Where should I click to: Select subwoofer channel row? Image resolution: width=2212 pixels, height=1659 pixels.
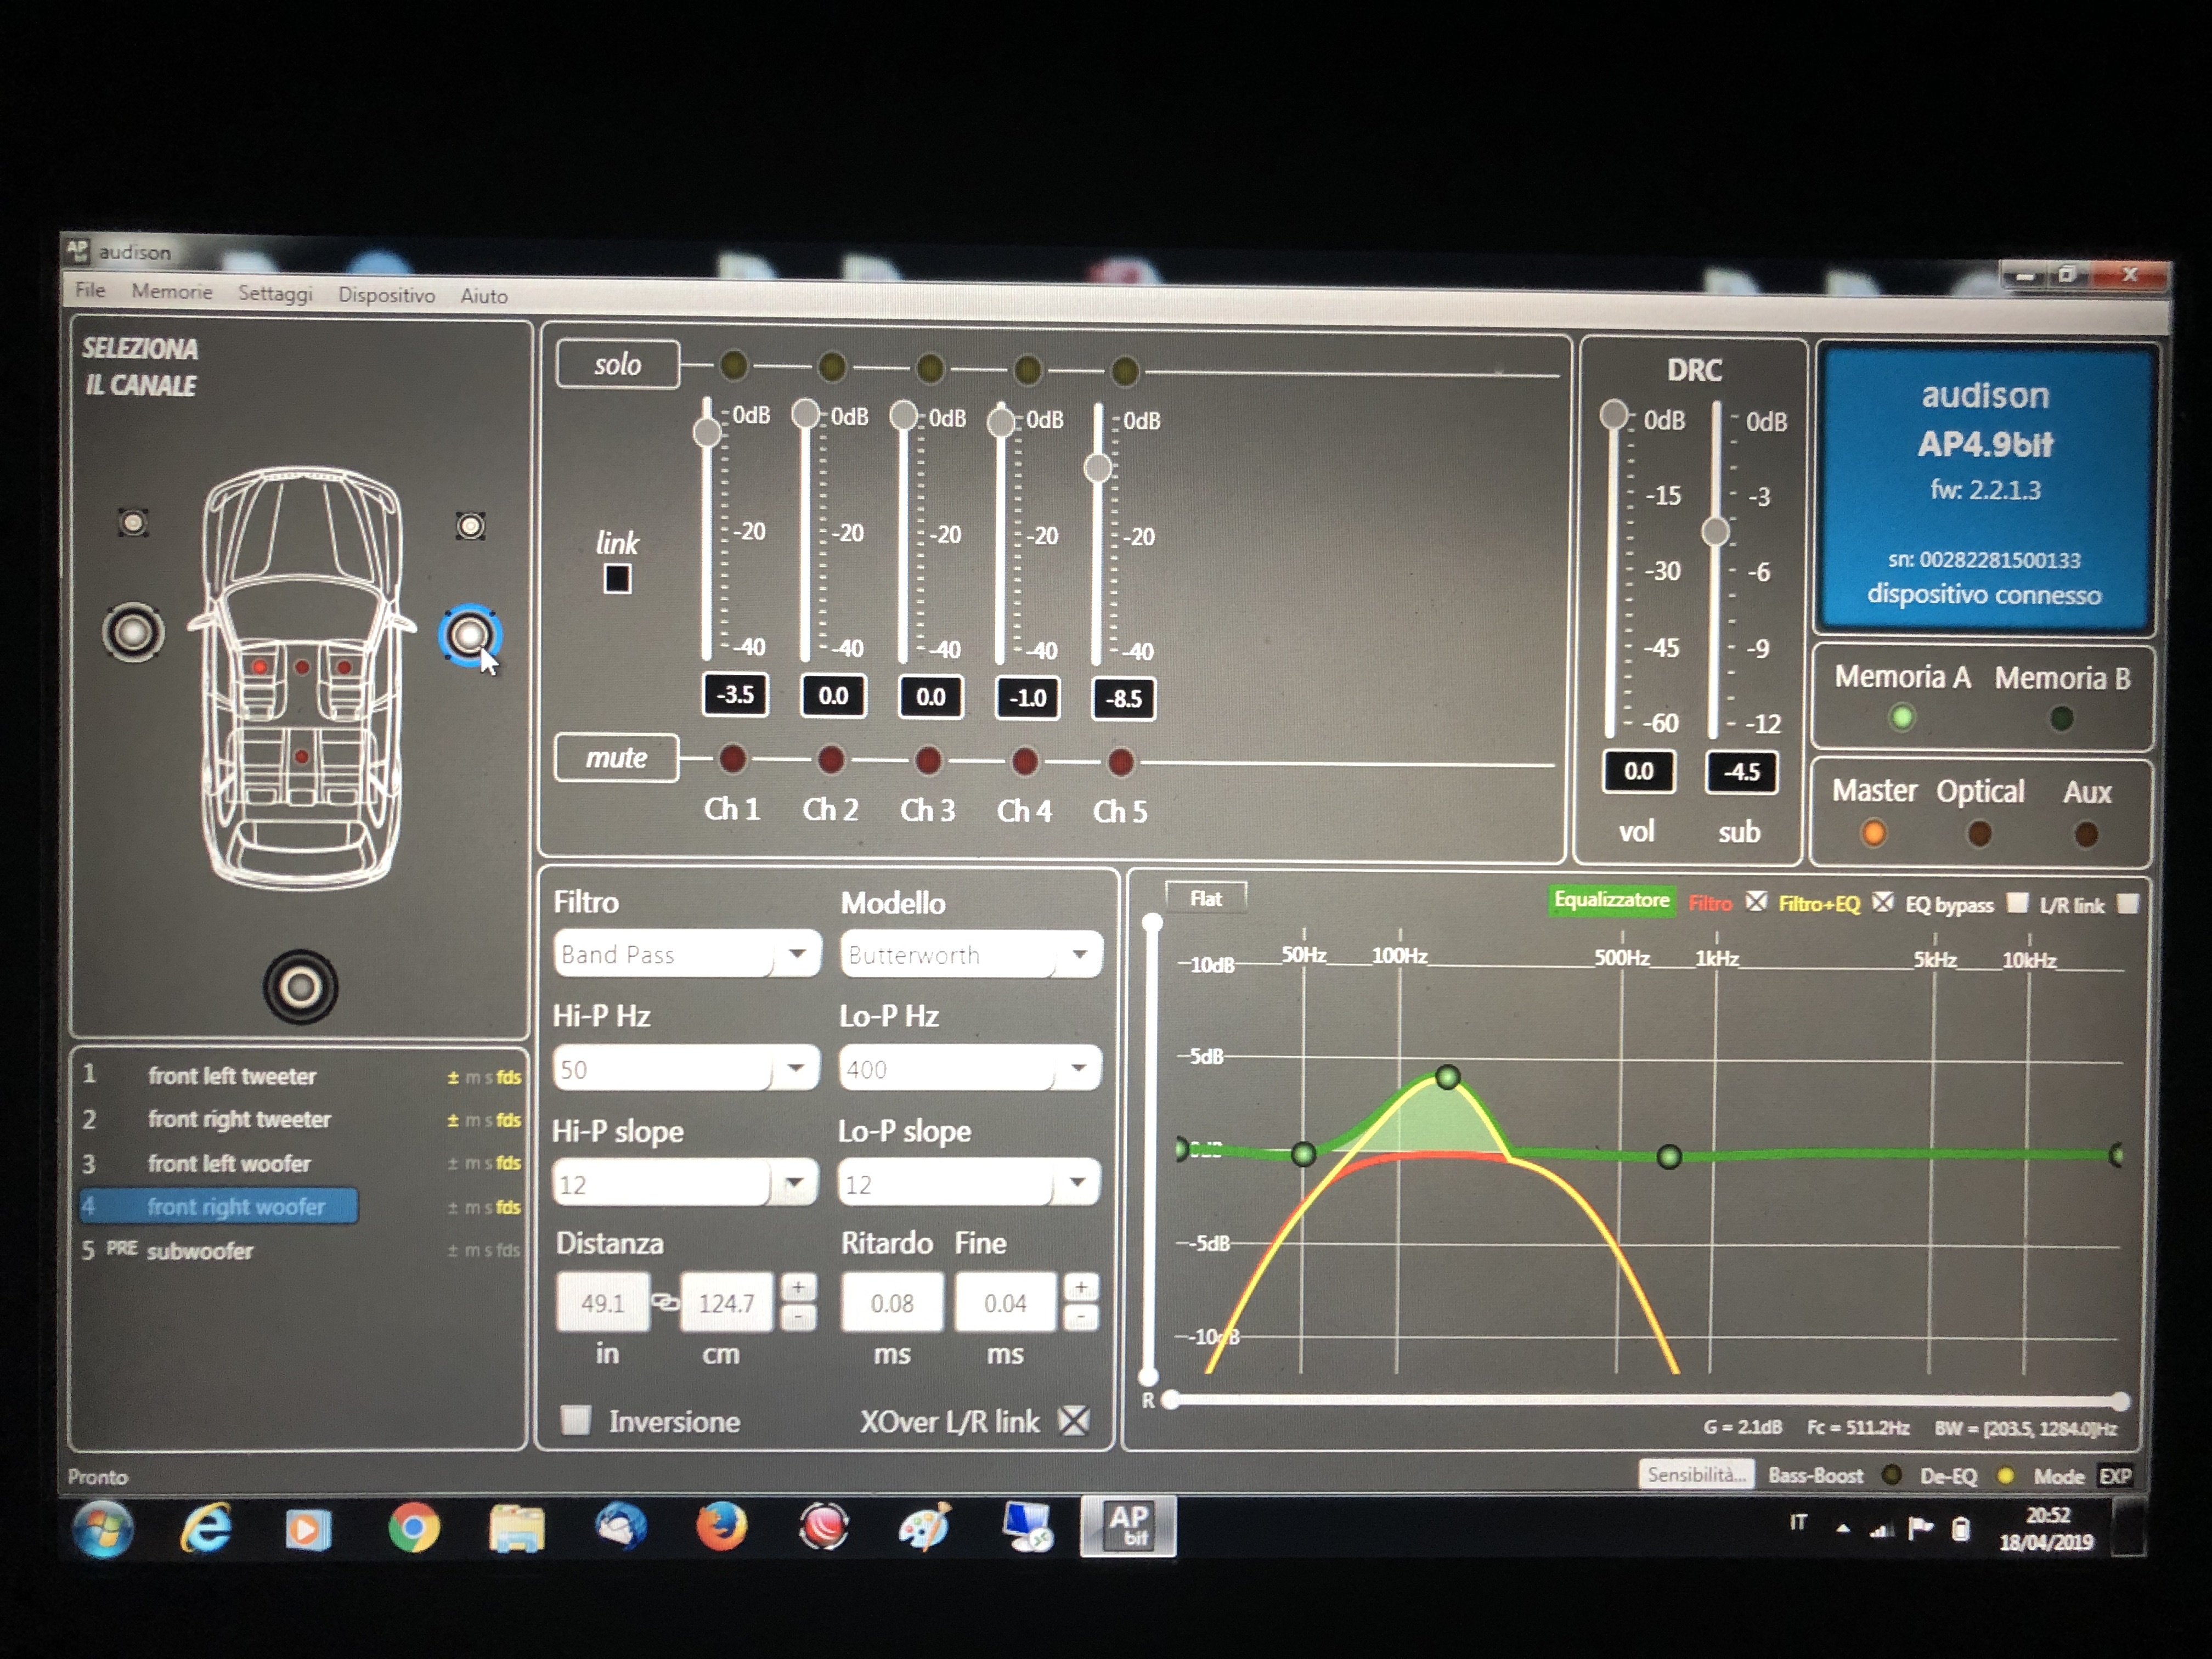click(x=301, y=1250)
